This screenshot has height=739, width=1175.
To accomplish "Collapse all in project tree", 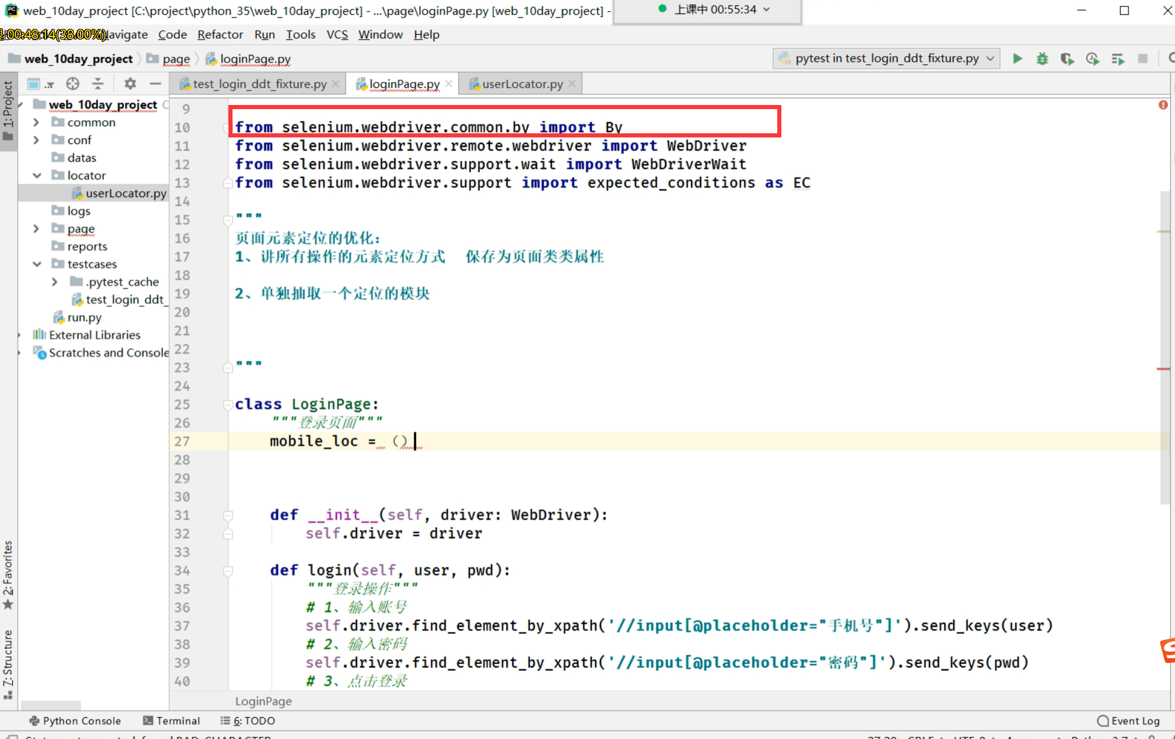I will [98, 84].
